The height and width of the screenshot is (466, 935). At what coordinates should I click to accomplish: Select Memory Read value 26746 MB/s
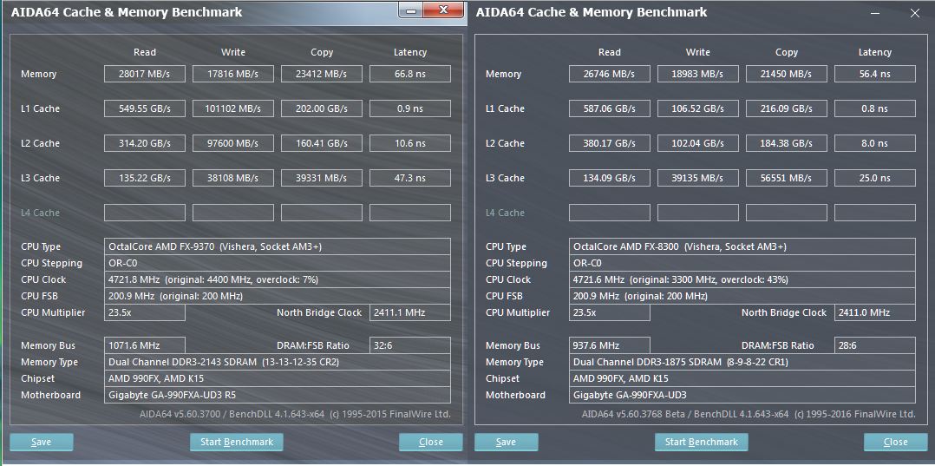[610, 74]
